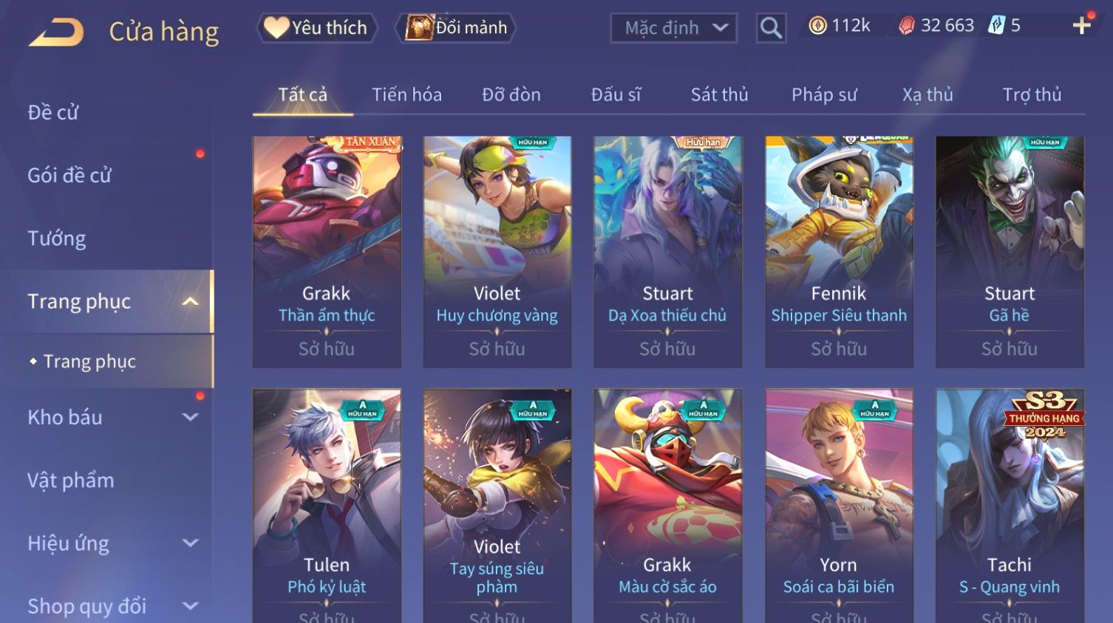
Task: Open the Tướng sidebar menu
Action: 57,238
